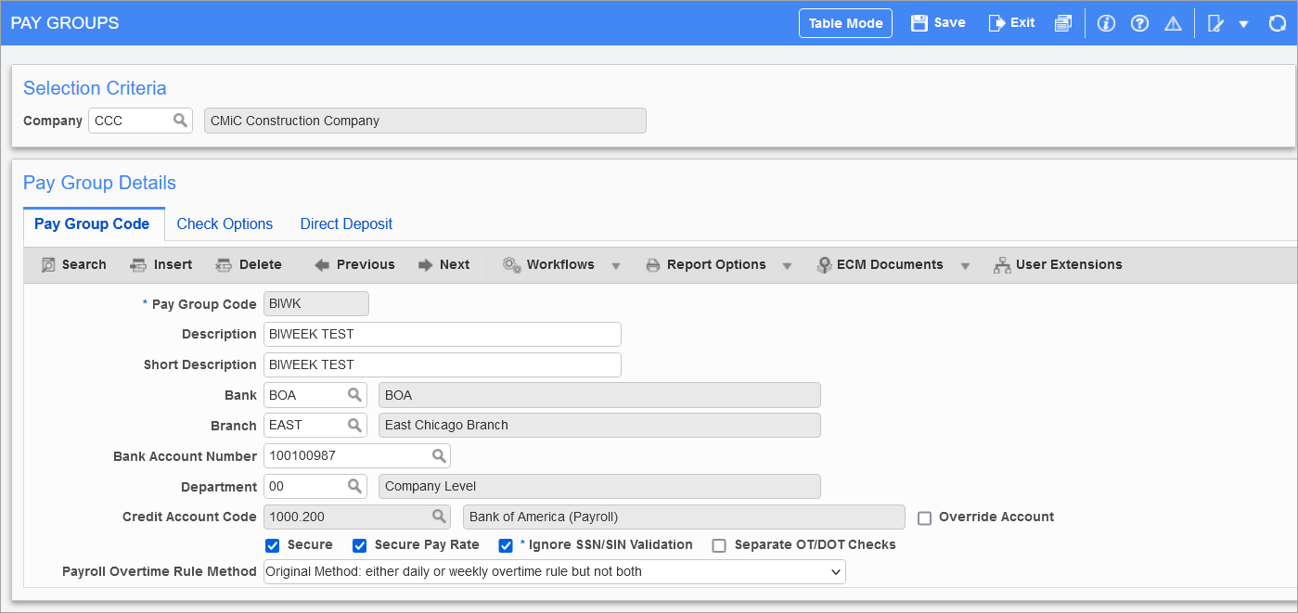Click the 'Pay Group Details' heading
Screen dimensions: 1298x613
coord(99,183)
